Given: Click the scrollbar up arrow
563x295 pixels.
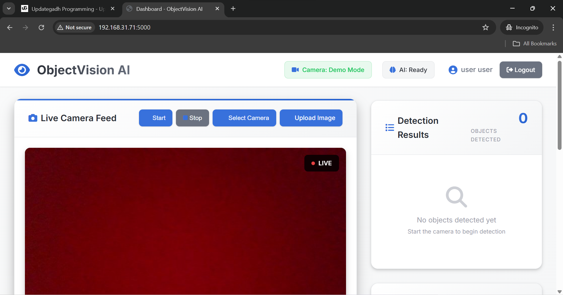Looking at the screenshot, I should pos(559,56).
